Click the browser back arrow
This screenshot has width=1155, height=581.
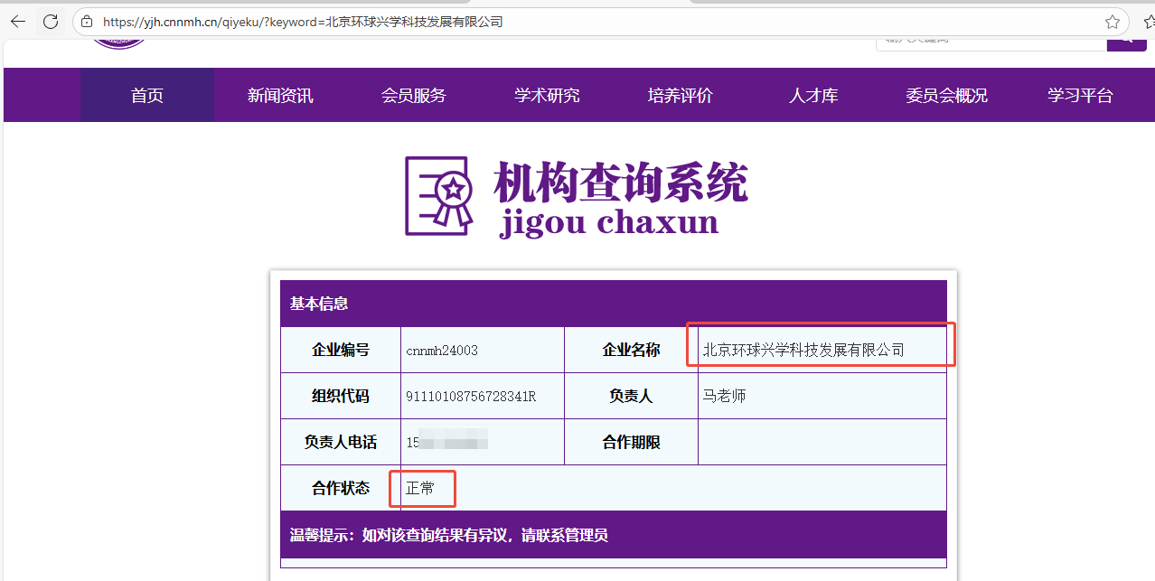[18, 20]
